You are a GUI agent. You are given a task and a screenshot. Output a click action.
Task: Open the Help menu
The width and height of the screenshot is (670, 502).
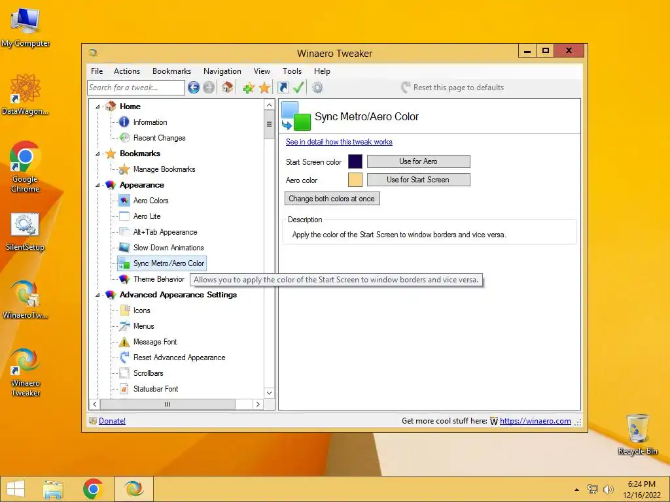322,71
